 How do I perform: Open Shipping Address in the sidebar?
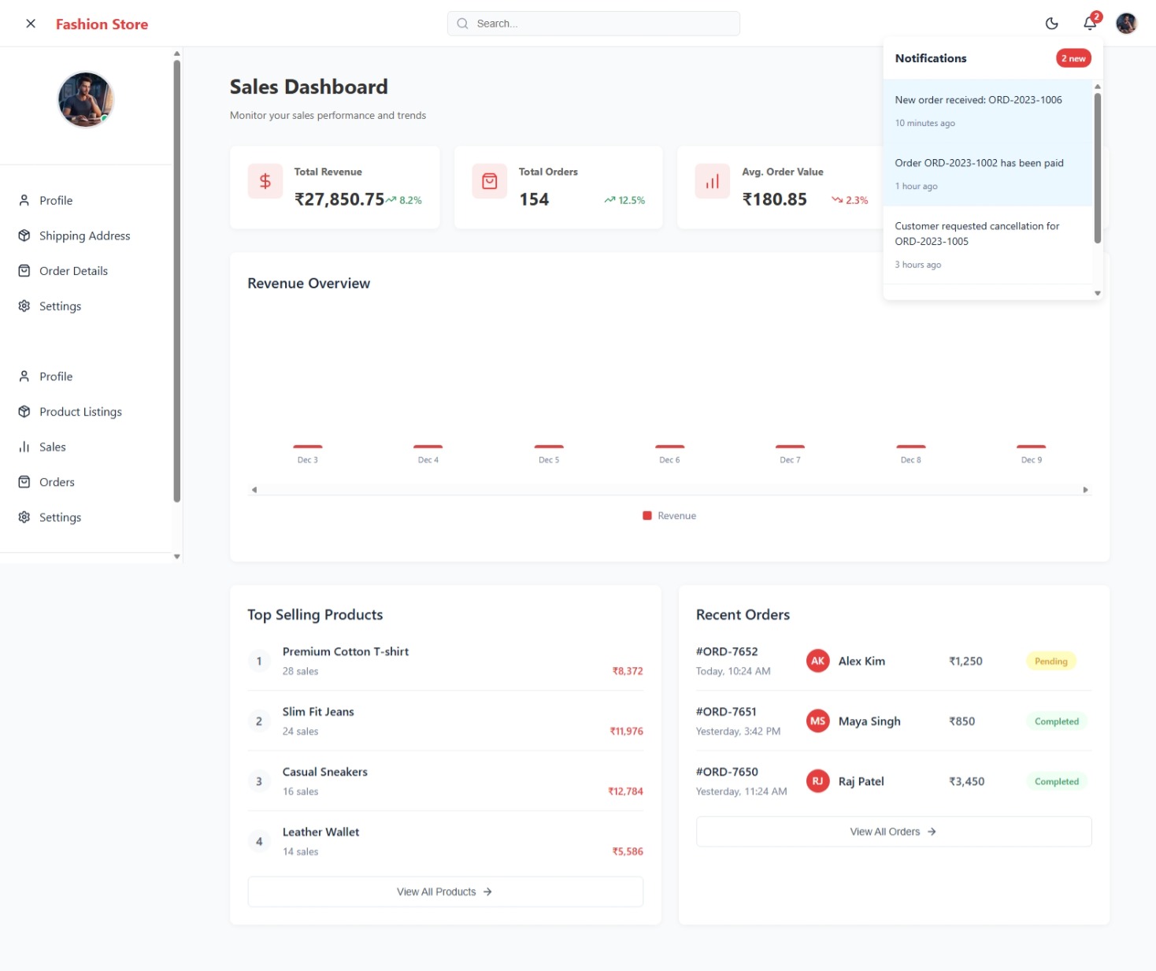84,235
